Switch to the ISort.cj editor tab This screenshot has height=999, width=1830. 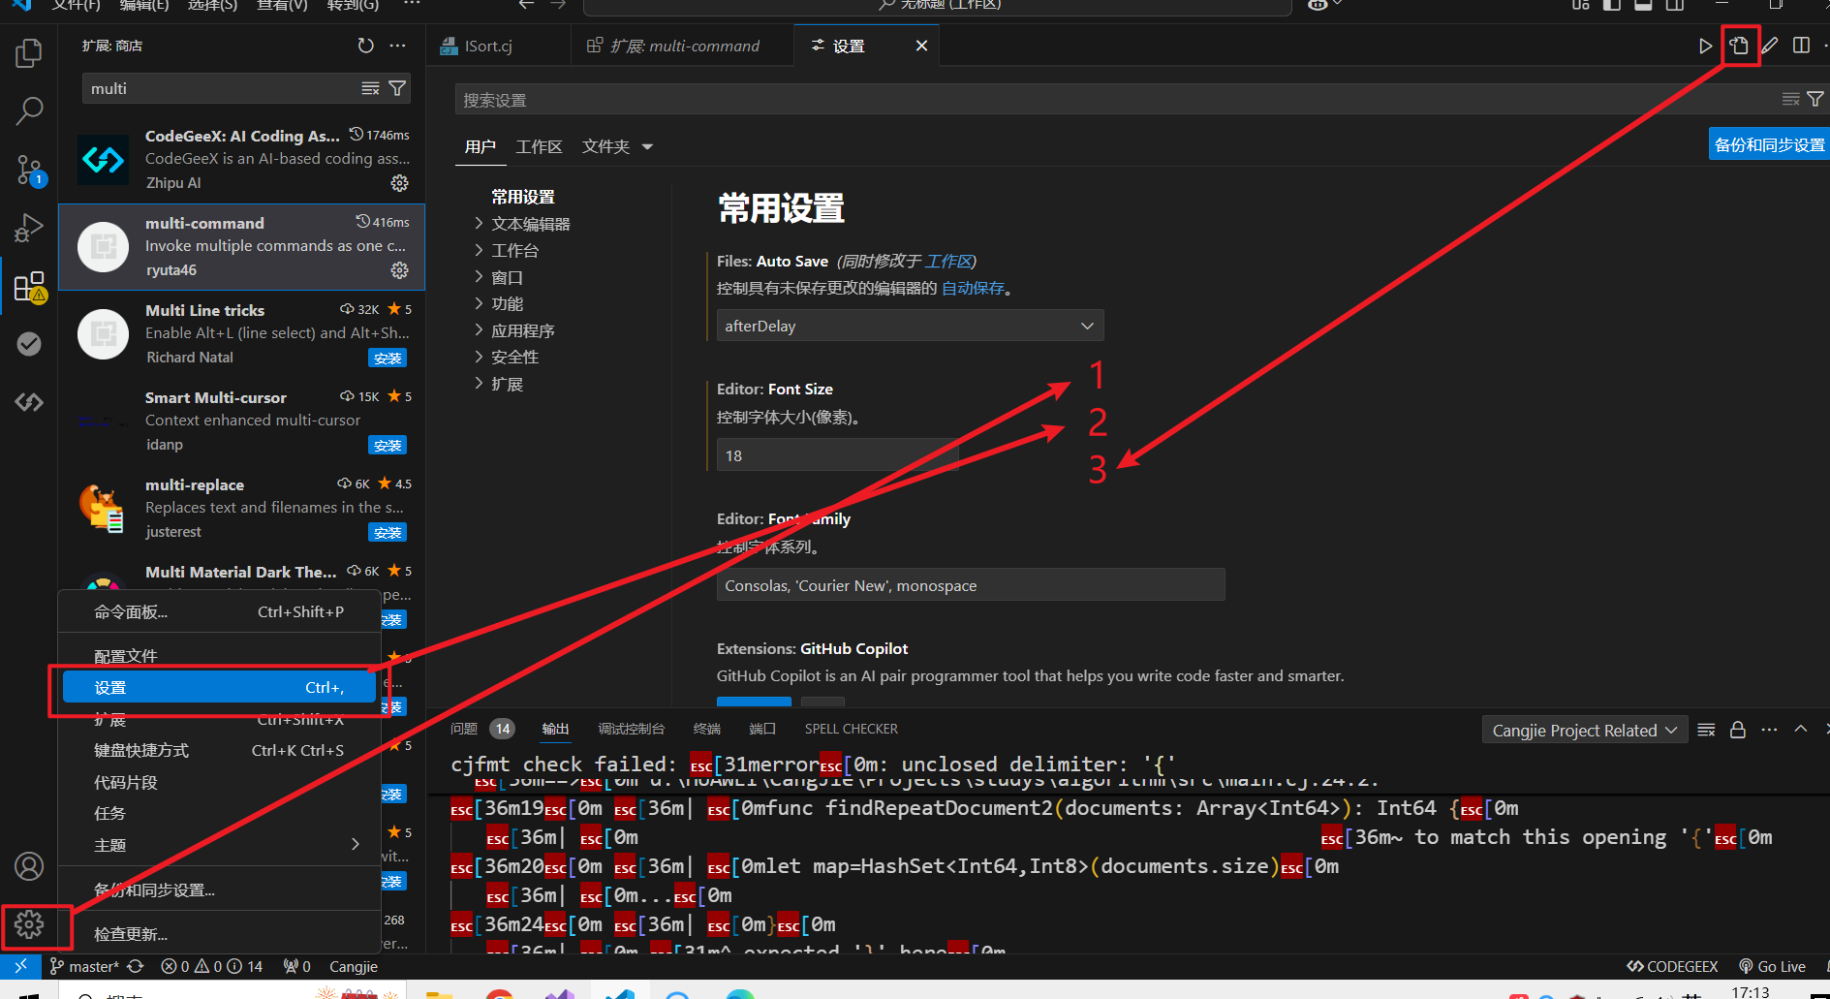click(487, 46)
